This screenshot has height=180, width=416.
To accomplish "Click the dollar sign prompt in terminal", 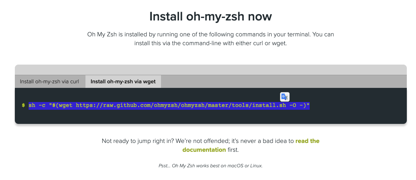I will click(x=23, y=105).
